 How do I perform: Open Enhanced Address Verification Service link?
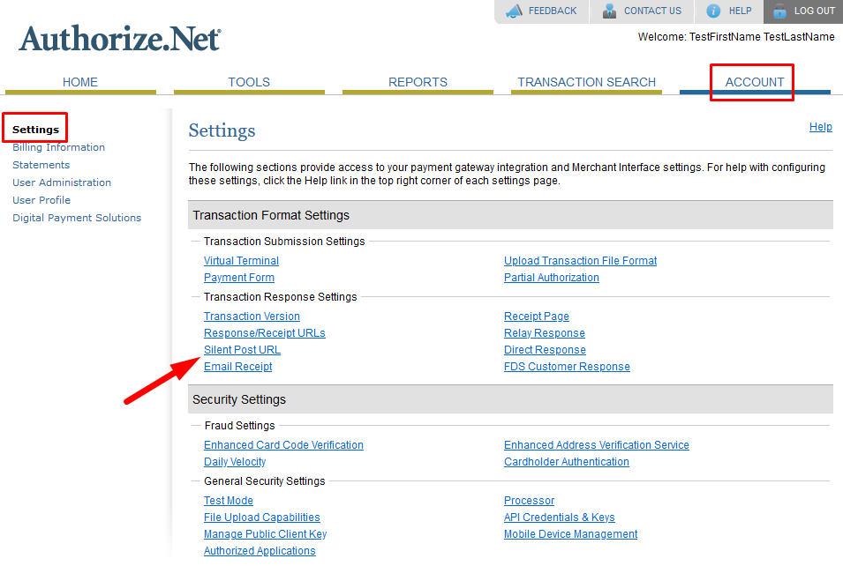coord(596,445)
